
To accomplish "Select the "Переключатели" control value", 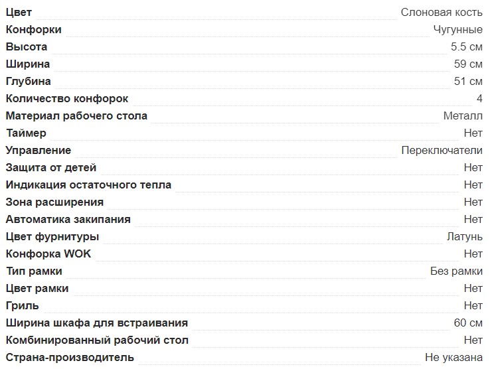I will coord(442,151).
